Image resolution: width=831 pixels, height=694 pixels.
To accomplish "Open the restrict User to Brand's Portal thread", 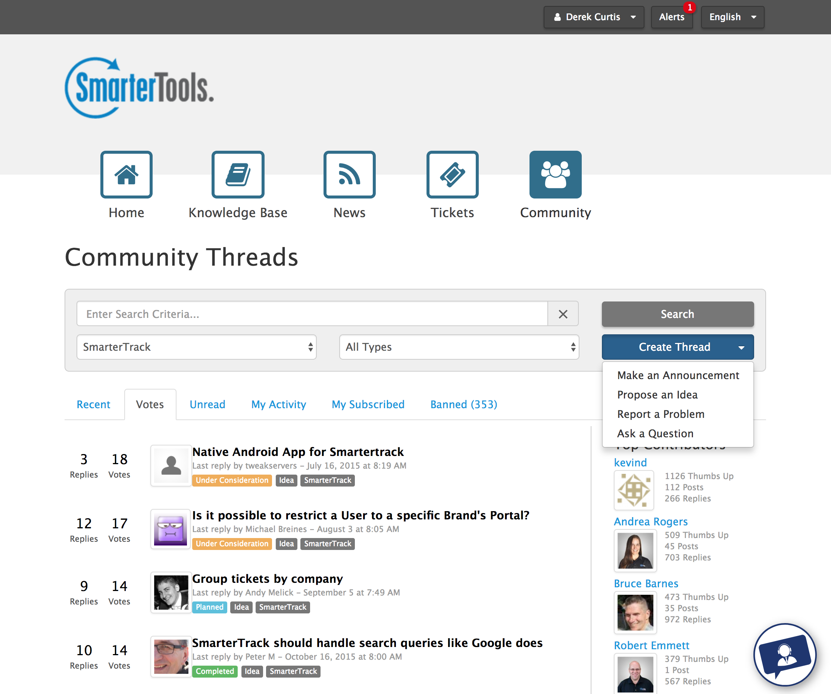I will 360,516.
